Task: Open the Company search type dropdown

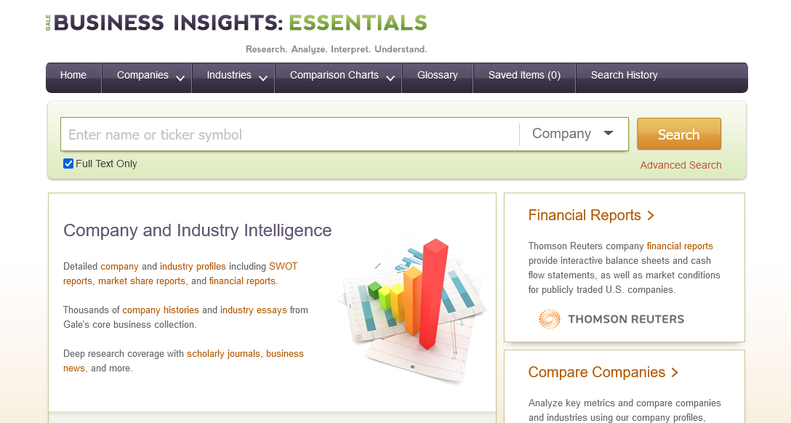Action: [573, 134]
